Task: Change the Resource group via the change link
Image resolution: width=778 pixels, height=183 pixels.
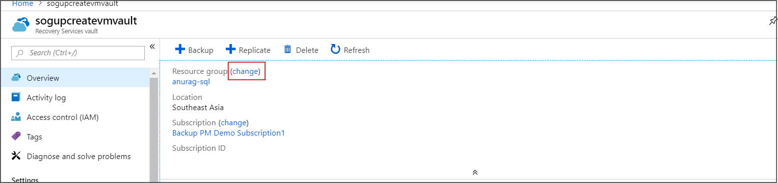Action: click(245, 71)
